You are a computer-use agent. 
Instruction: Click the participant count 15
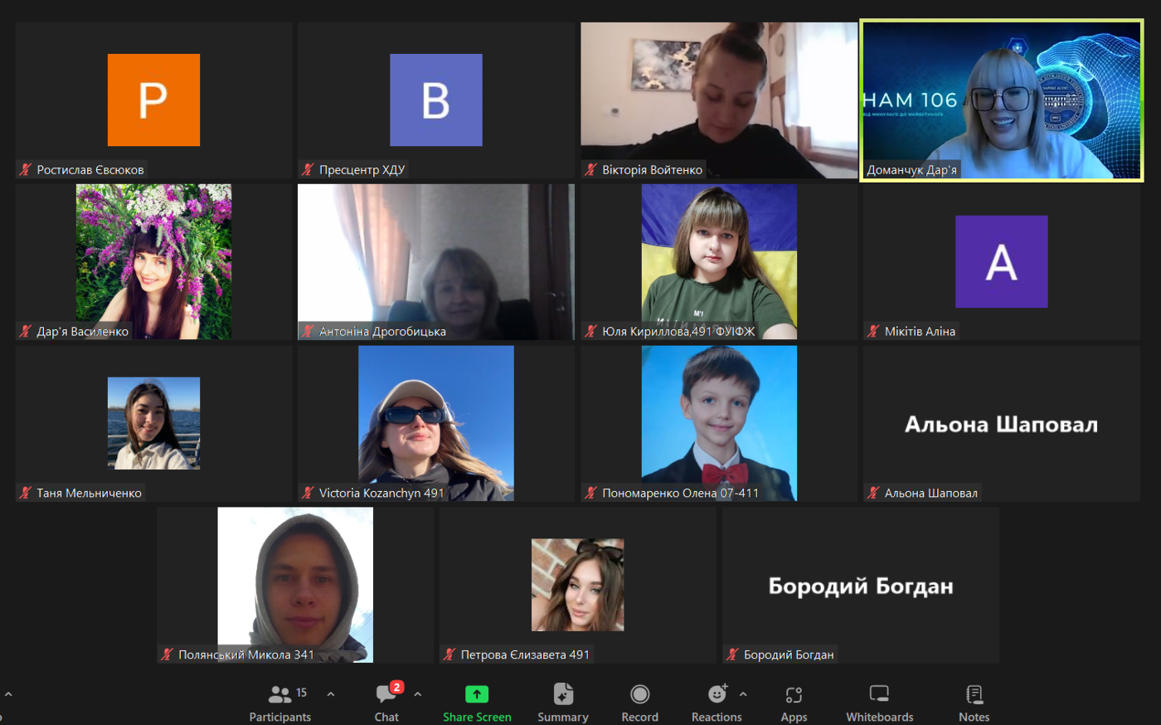[302, 692]
